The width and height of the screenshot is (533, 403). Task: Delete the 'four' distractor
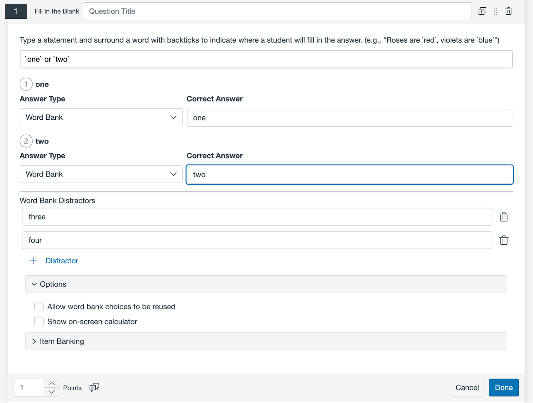click(504, 240)
